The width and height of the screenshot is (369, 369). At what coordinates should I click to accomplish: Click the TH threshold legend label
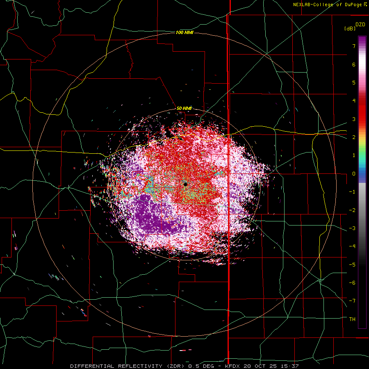352,319
